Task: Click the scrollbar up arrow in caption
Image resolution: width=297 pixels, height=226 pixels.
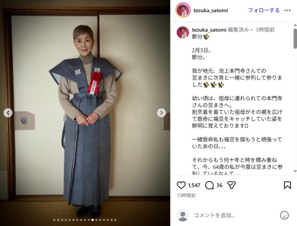Action: coord(295,25)
